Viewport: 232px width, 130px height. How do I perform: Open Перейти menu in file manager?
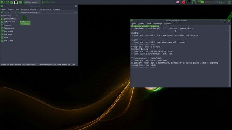coord(34,9)
